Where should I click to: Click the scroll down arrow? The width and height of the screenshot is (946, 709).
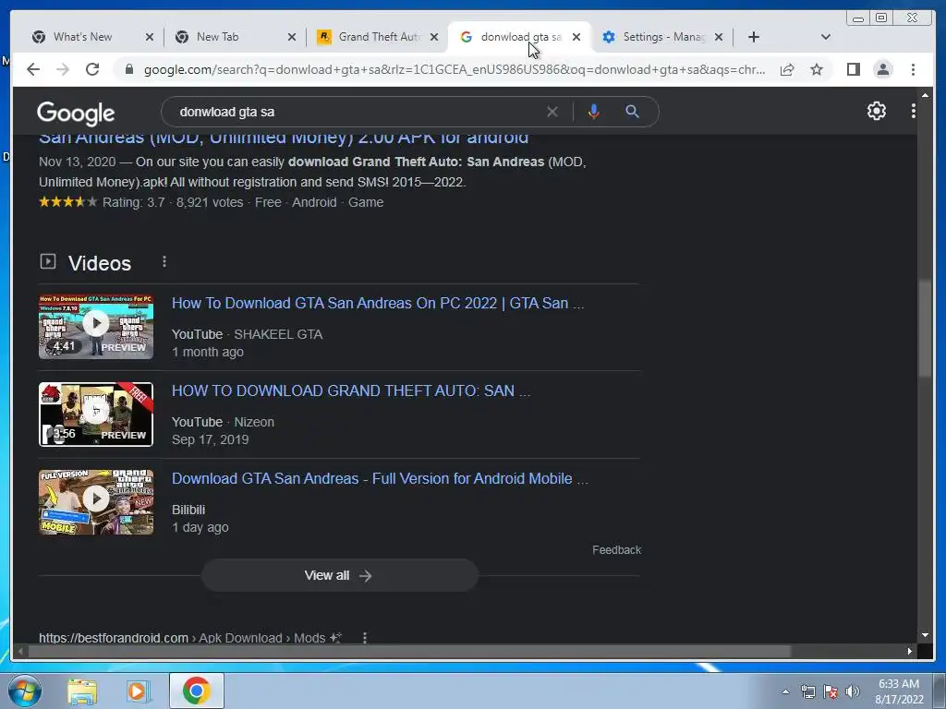(925, 635)
